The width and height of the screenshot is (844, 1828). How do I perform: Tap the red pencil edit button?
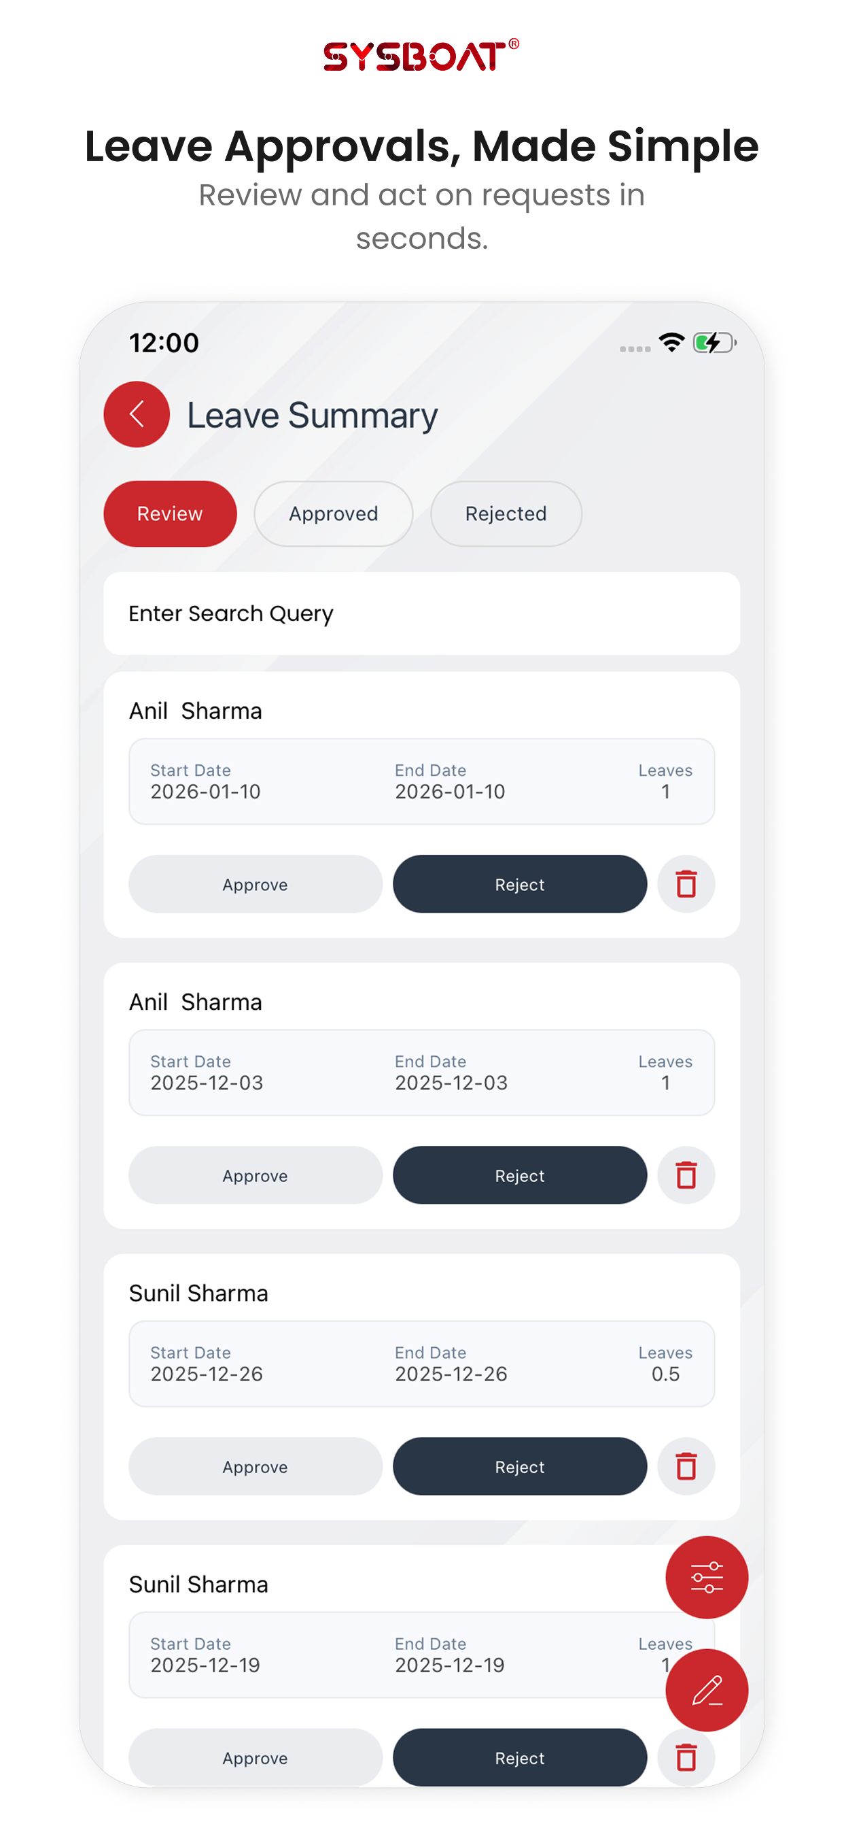tap(707, 1691)
